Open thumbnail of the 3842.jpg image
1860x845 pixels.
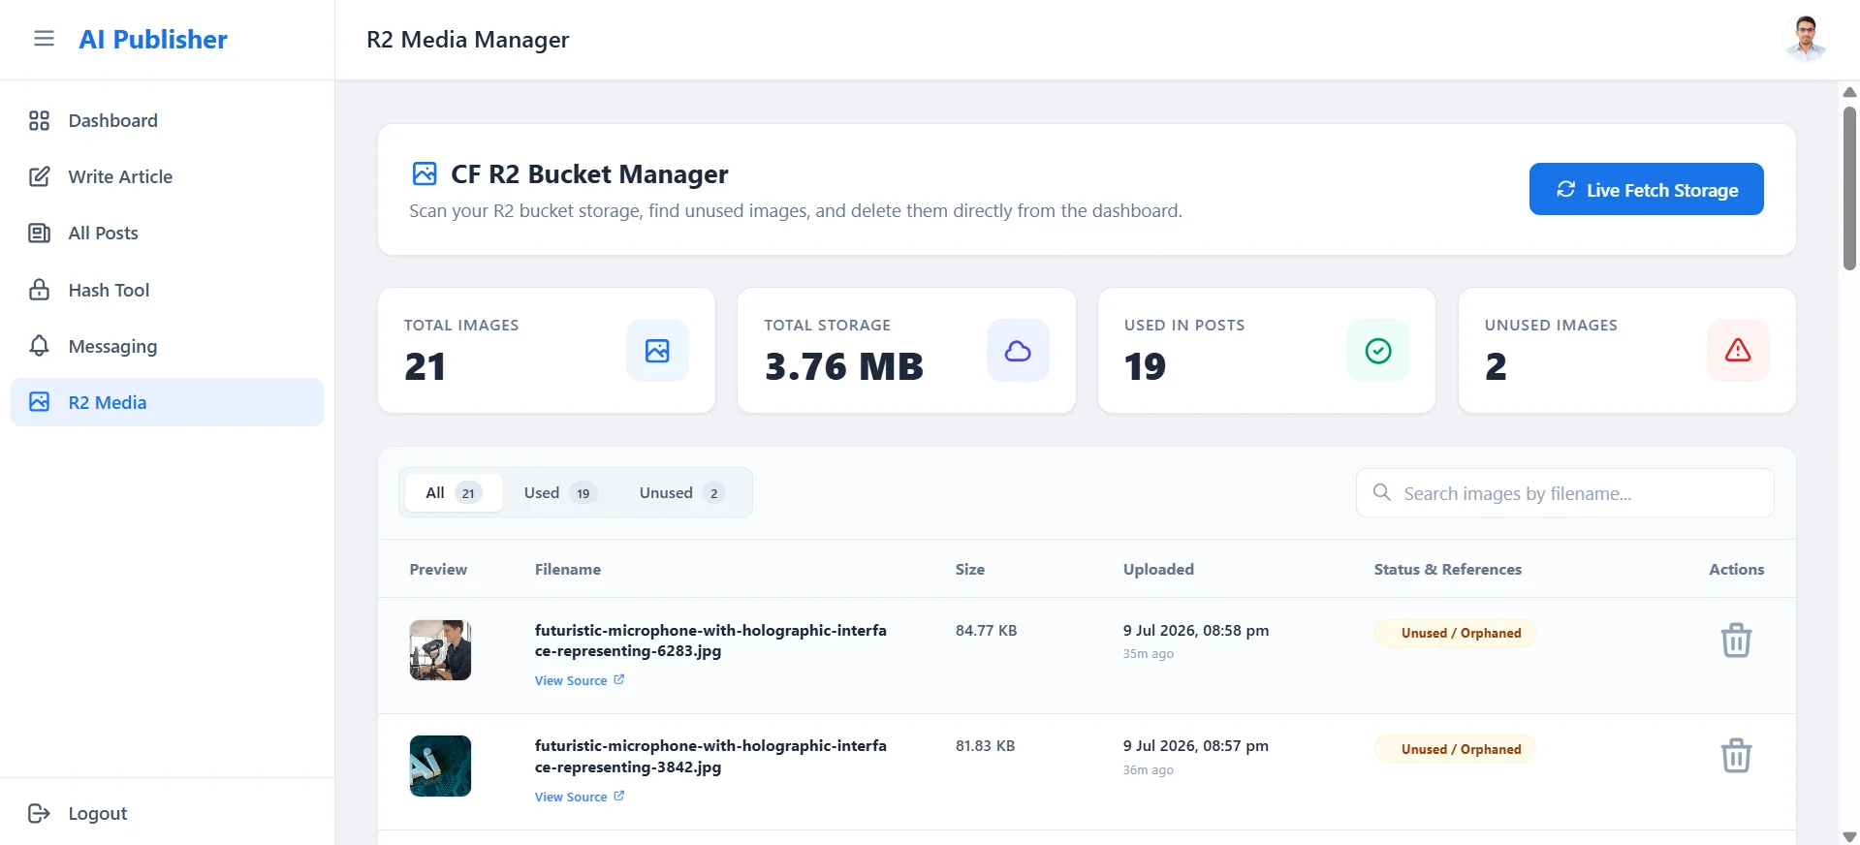(440, 766)
